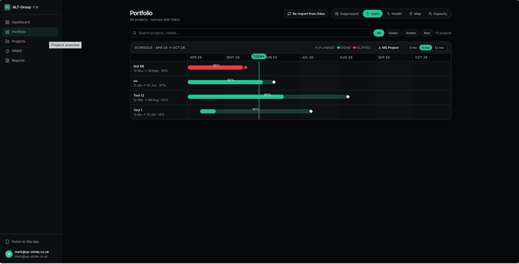Viewport: 519px width, 264px height.
Task: Click the Projects folder icon
Action: (7, 42)
